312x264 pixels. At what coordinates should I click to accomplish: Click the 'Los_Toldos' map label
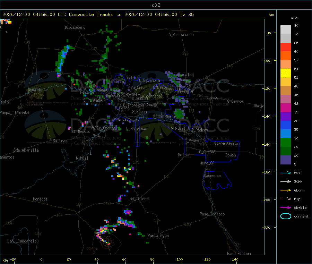click(x=138, y=199)
